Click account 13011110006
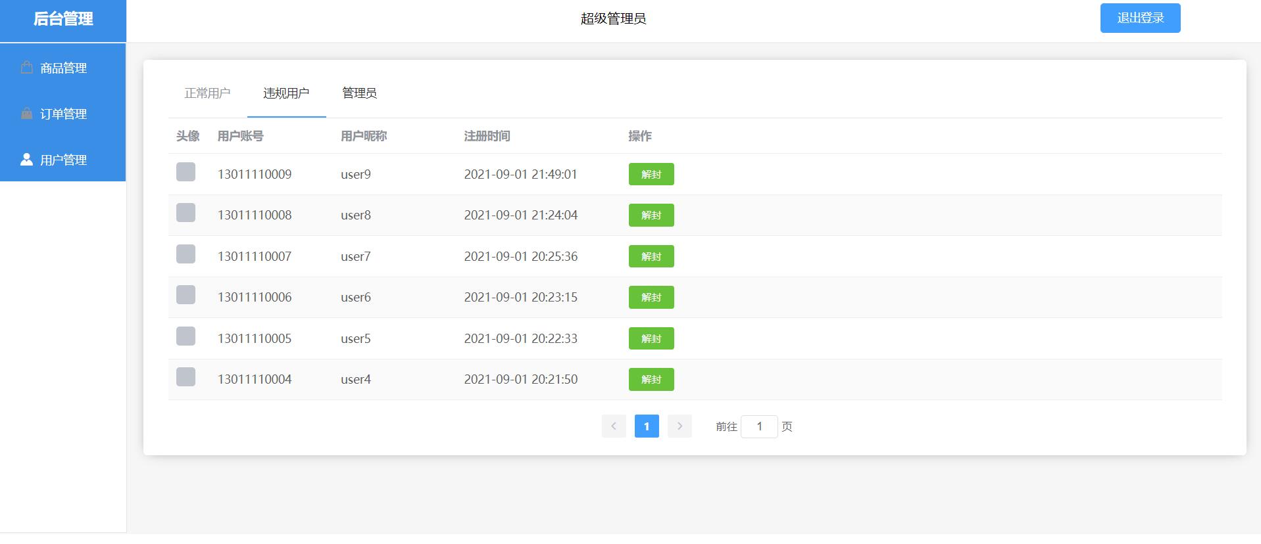 click(x=255, y=297)
